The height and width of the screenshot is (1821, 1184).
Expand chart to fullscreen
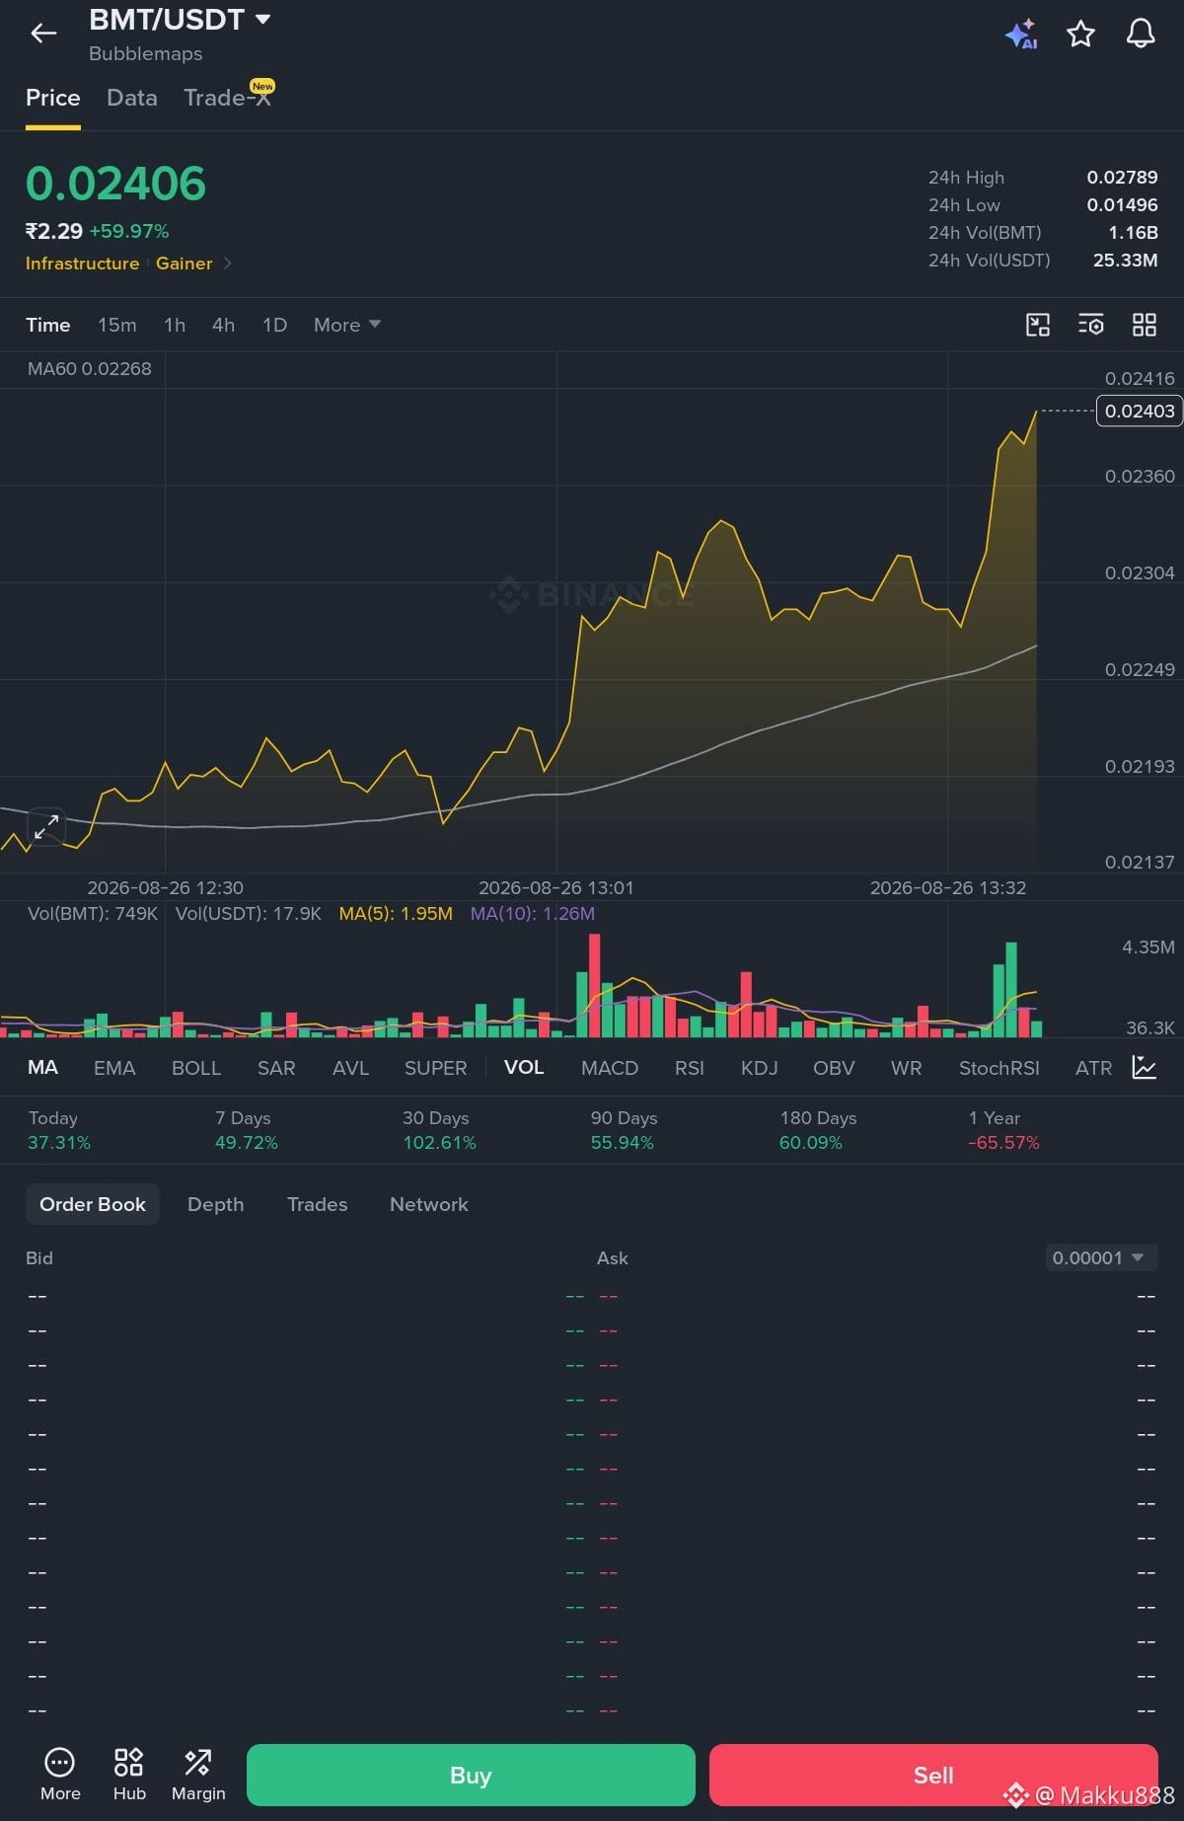point(46,827)
